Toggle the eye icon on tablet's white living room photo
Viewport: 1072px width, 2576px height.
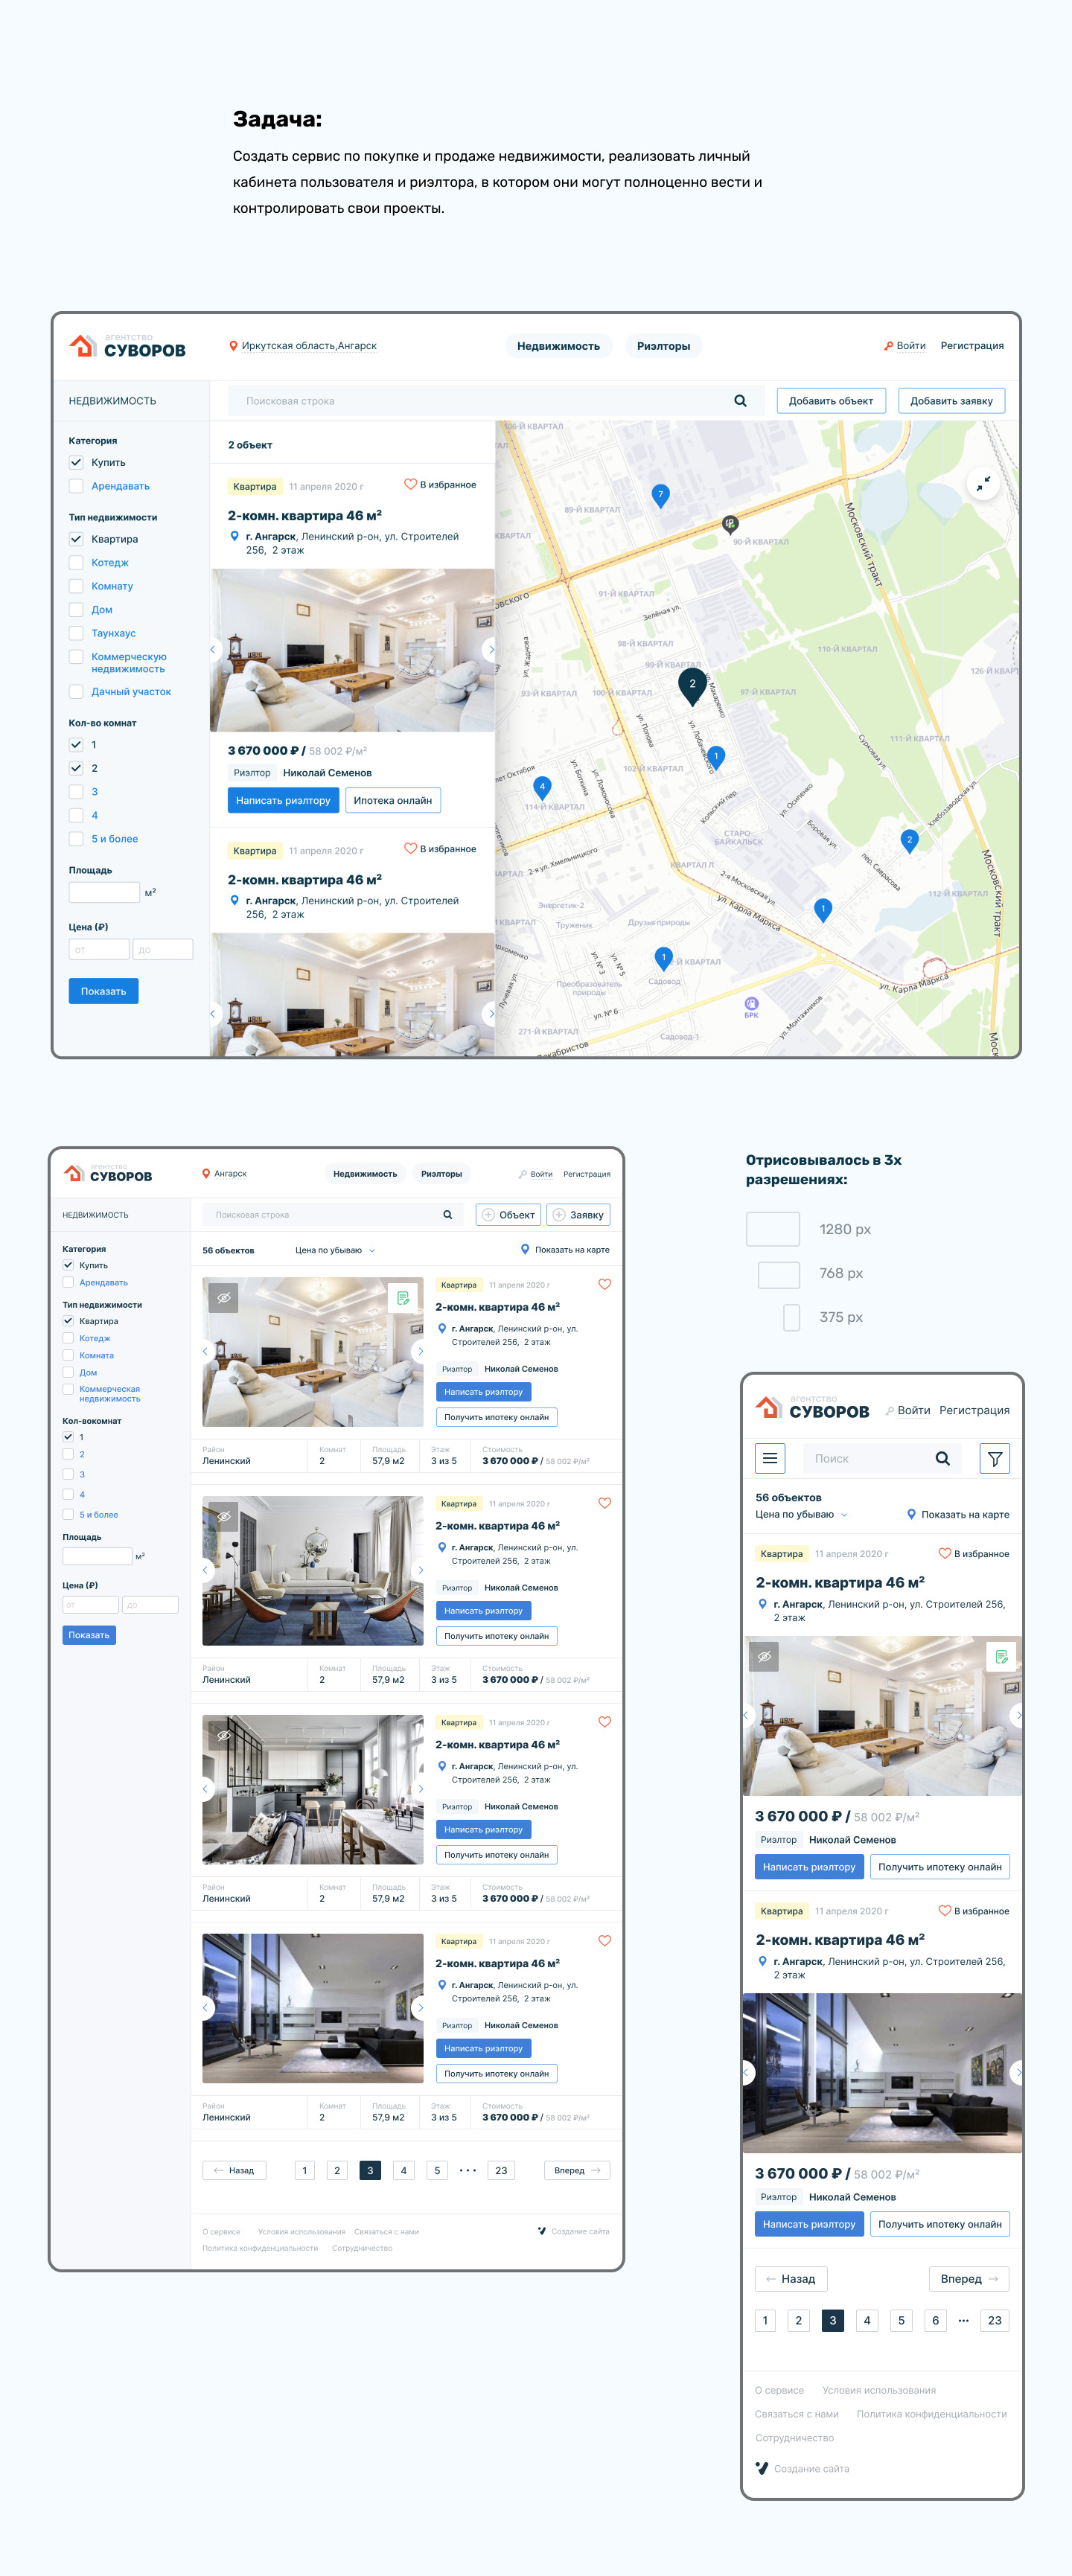(x=224, y=1298)
